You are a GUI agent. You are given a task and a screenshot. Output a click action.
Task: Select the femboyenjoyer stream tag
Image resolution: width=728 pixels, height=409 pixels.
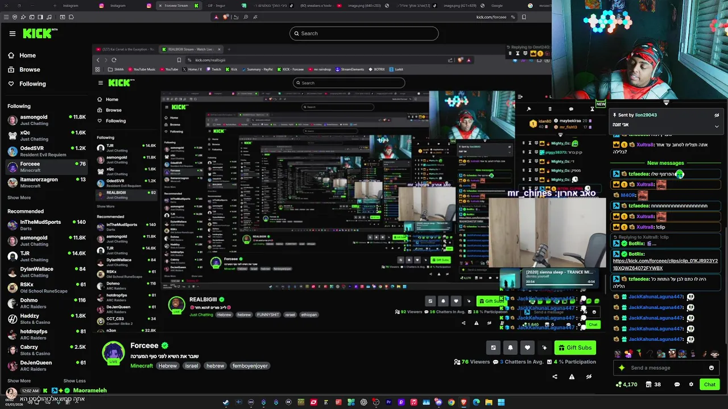tap(250, 366)
